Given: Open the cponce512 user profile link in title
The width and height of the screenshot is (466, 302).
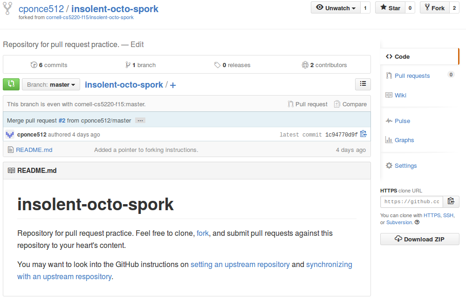Looking at the screenshot, I should (x=41, y=9).
